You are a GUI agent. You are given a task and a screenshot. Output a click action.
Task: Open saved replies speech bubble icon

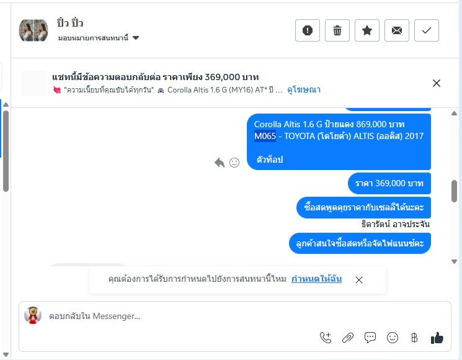tap(370, 338)
